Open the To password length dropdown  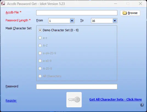point(115,21)
